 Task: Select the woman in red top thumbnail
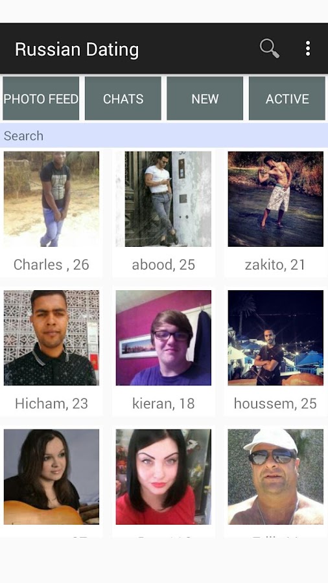[x=163, y=477]
